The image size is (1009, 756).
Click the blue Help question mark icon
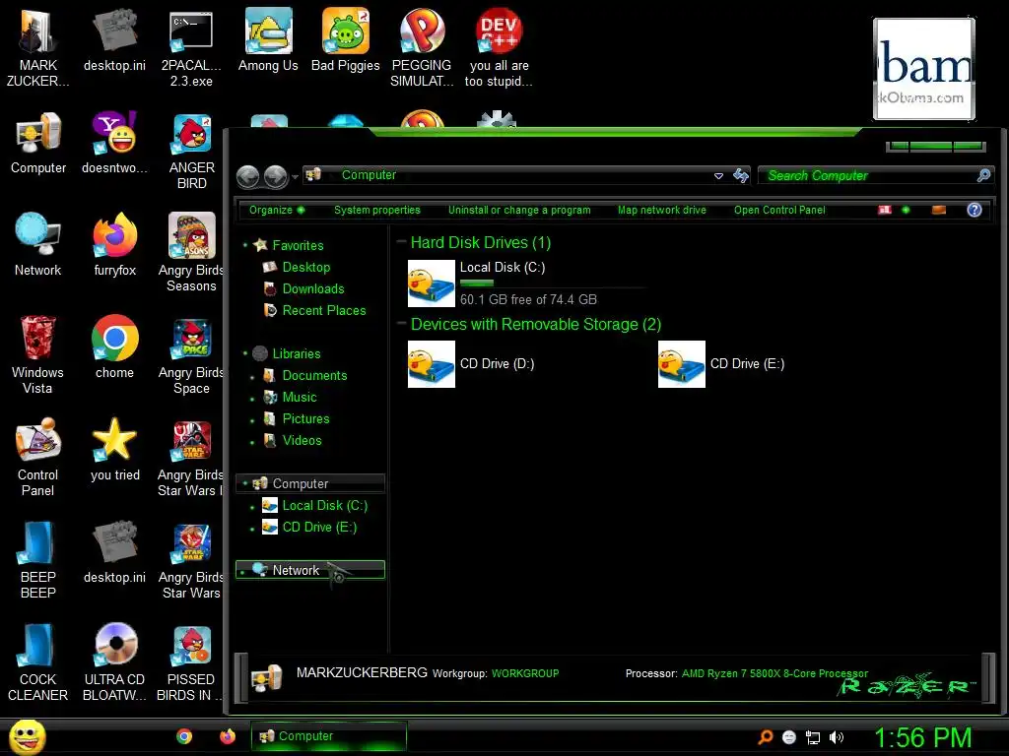pyautogui.click(x=975, y=210)
